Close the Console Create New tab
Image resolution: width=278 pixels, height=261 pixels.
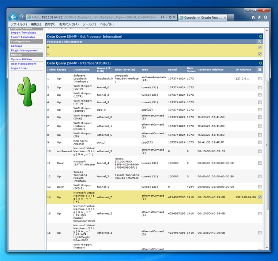(x=225, y=18)
